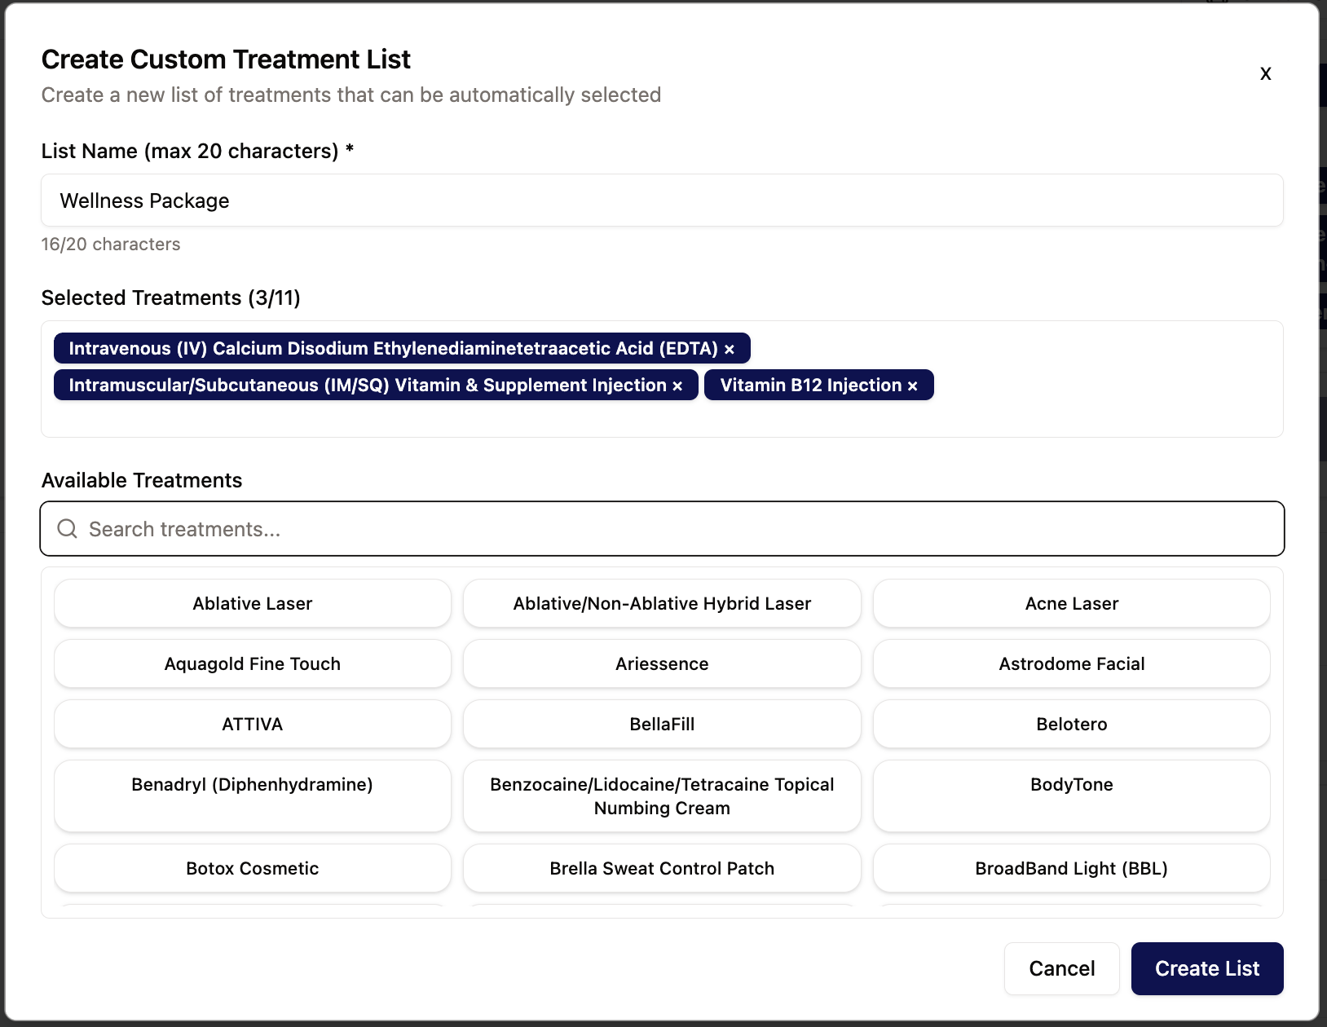Choose the Ariessence treatment
Image resolution: width=1327 pixels, height=1027 pixels.
tap(662, 663)
